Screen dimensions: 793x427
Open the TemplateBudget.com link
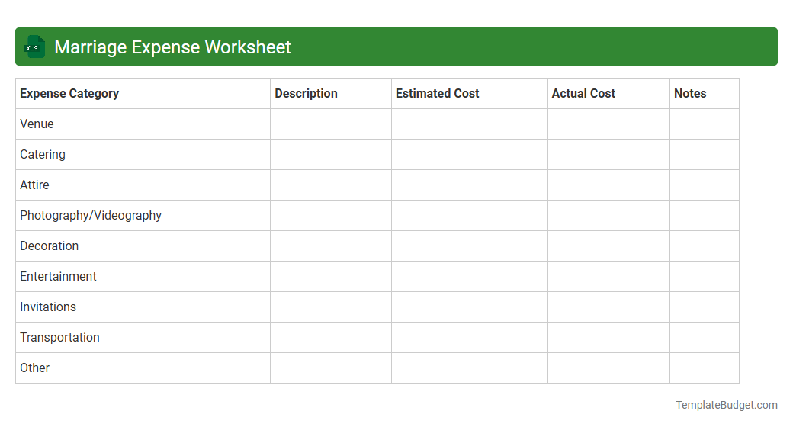pyautogui.click(x=727, y=405)
